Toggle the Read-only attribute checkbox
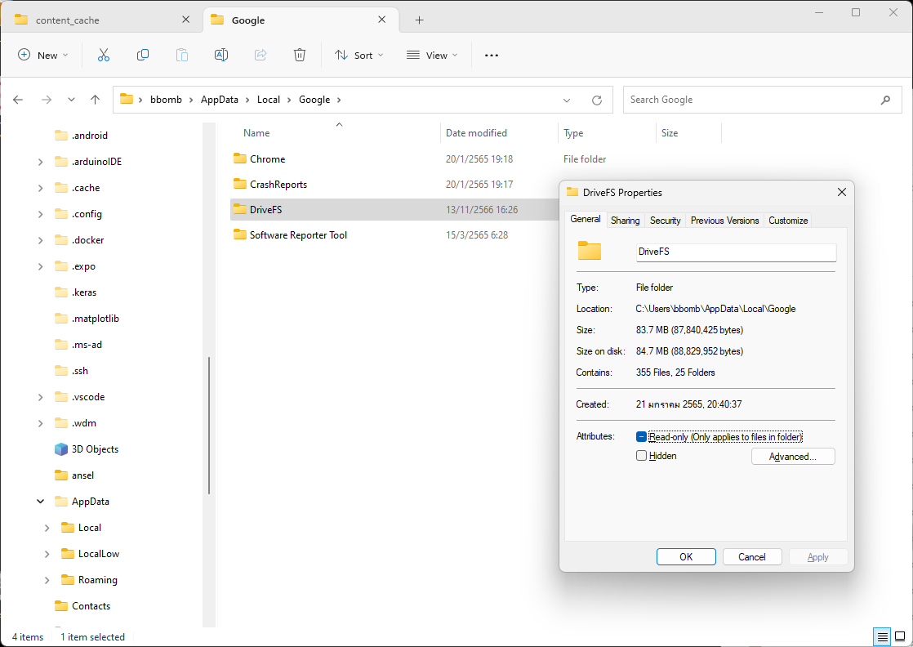This screenshot has width=913, height=647. (641, 437)
